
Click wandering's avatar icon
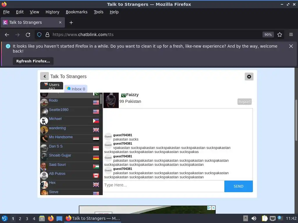(x=44, y=130)
